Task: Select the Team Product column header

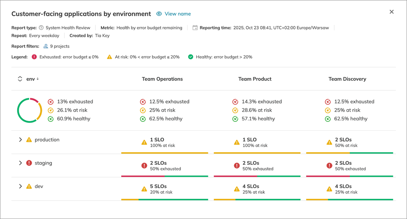Action: click(x=255, y=78)
